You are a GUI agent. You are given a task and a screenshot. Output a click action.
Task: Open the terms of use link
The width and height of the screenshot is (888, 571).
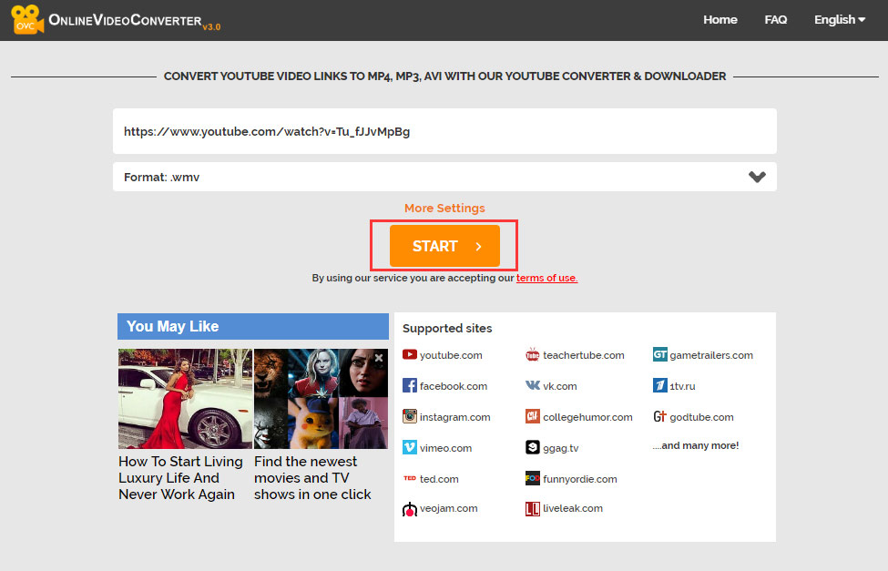[x=546, y=278]
